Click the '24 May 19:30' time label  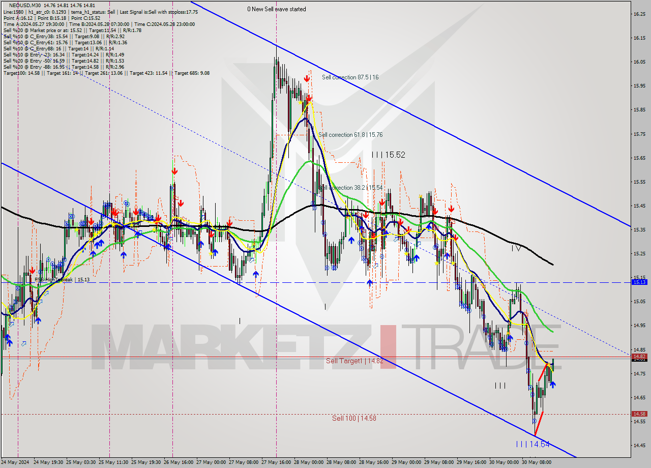coord(48,462)
